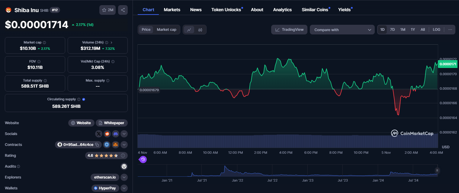Expand more Contracts options
The height and width of the screenshot is (193, 459).
pos(124,145)
